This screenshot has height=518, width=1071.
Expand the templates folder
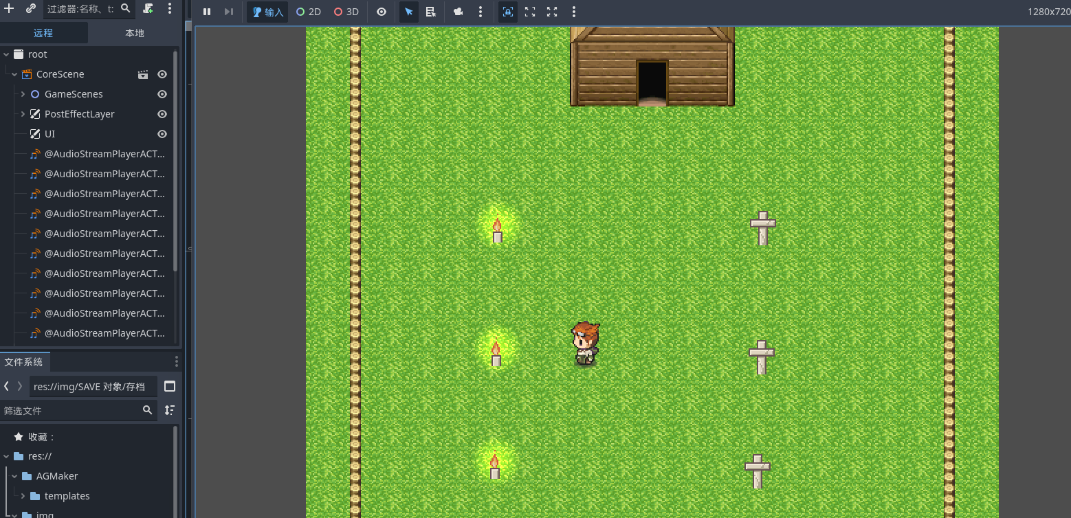(23, 496)
